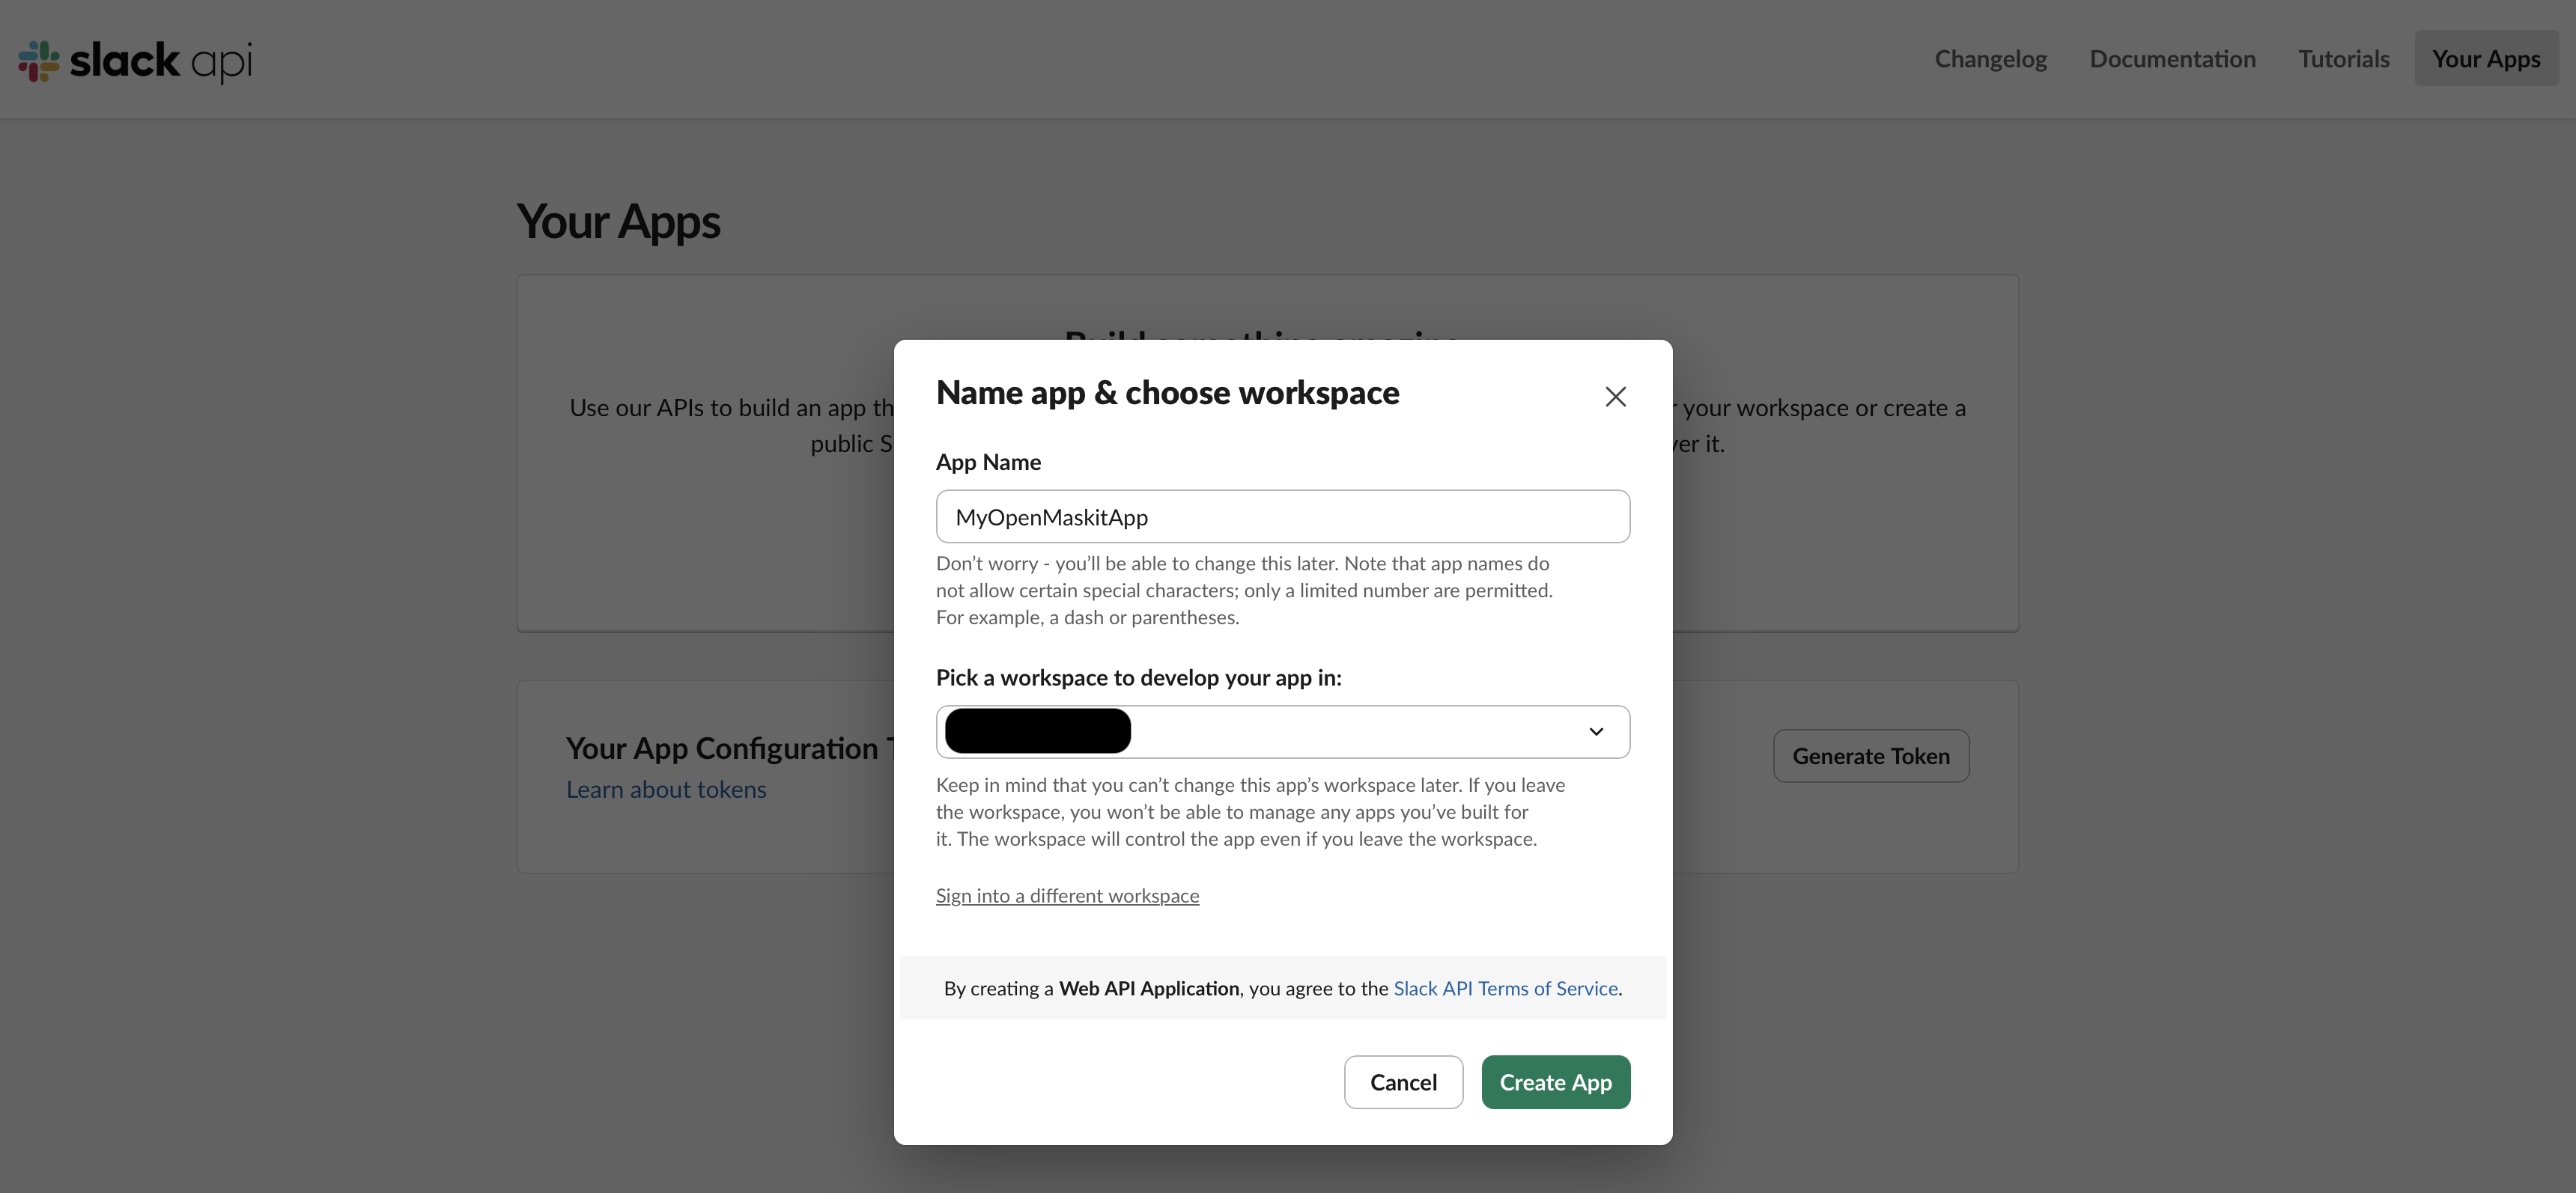This screenshot has height=1193, width=2576.
Task: Cancel the app creation dialog
Action: pos(1403,1082)
